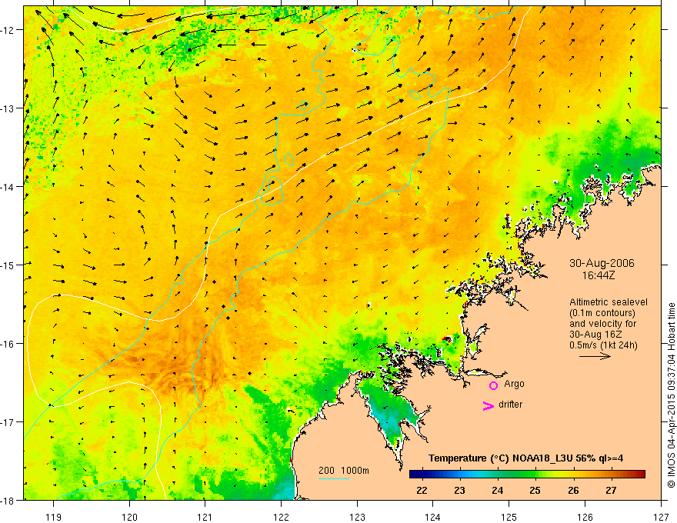Viewport: 677px width, 523px height.
Task: Click the '(0.1m contours)' text line
Action: click(x=602, y=313)
